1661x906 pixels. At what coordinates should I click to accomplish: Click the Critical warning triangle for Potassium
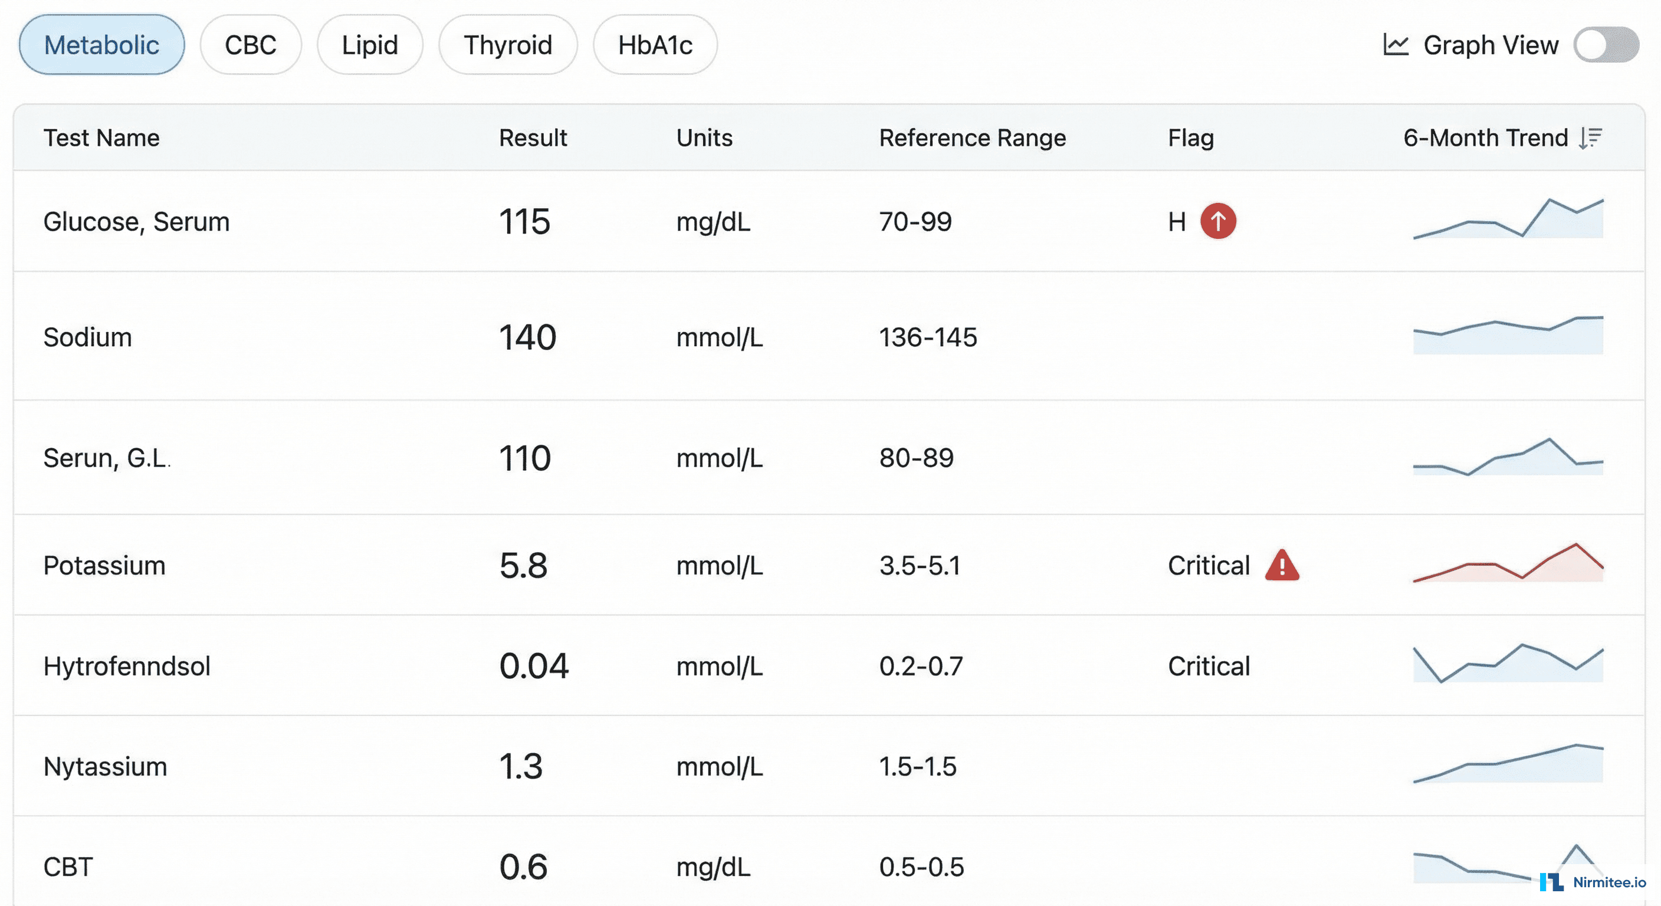1282,566
